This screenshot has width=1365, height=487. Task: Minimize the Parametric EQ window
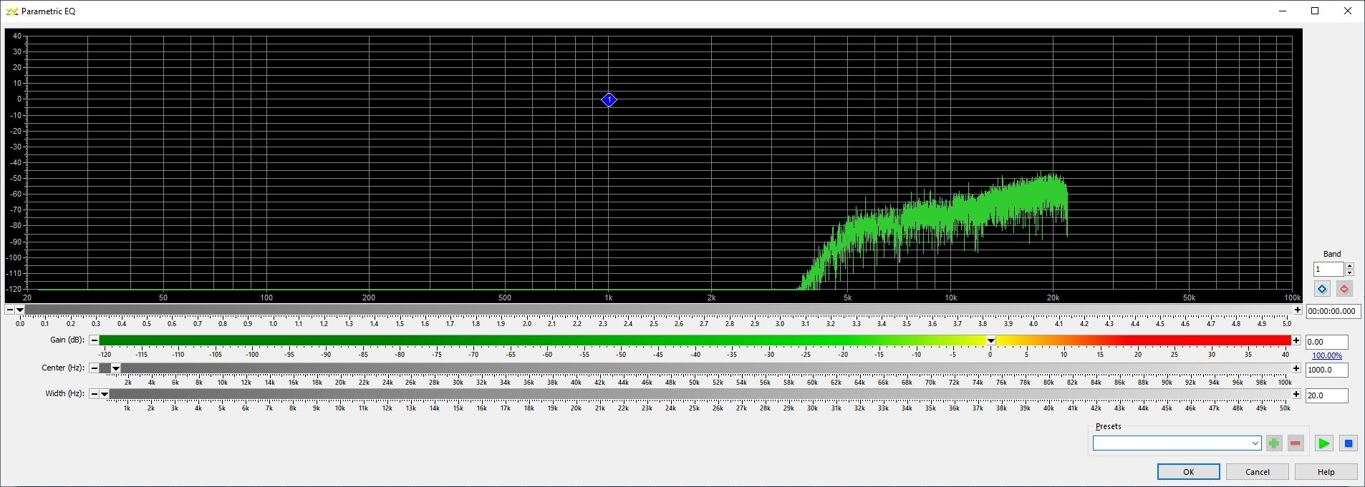(x=1283, y=11)
